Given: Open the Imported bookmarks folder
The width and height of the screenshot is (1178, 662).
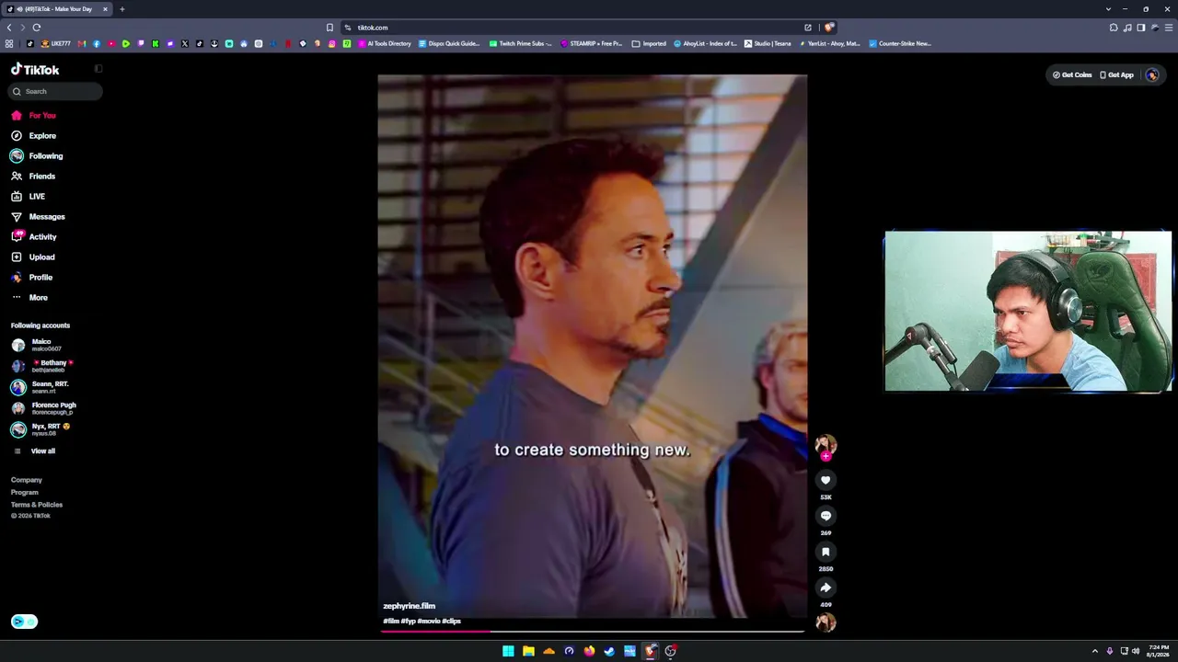Looking at the screenshot, I should coord(649,43).
